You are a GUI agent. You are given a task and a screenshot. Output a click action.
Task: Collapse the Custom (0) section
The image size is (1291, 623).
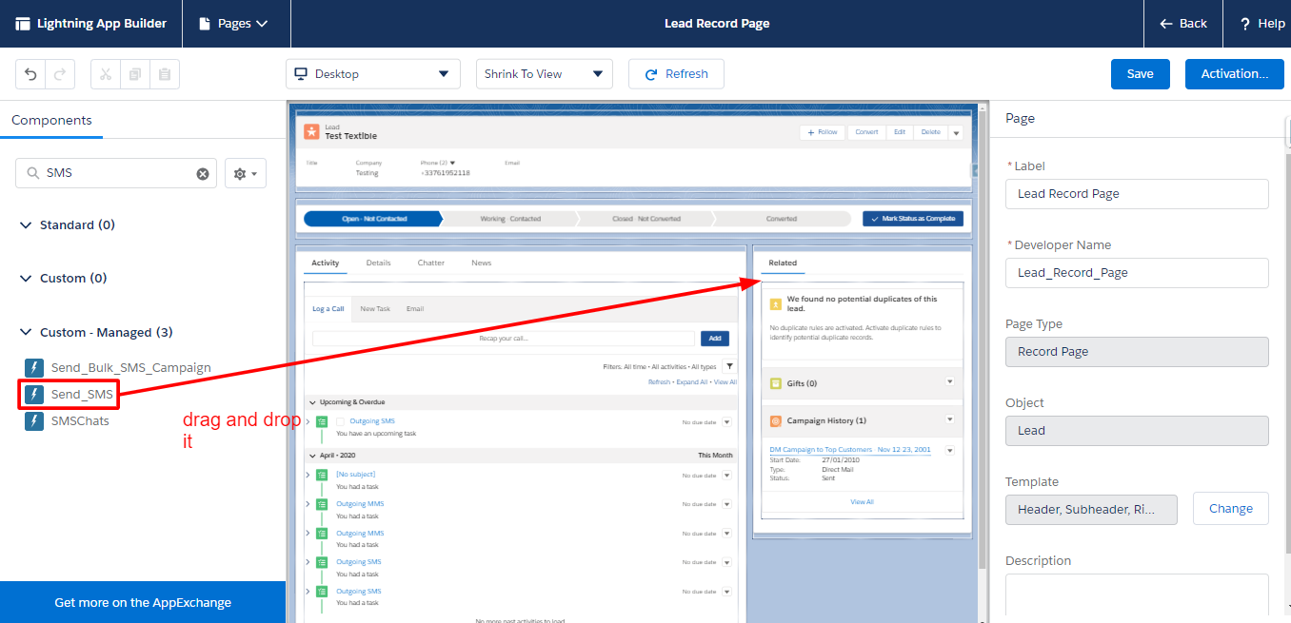point(25,279)
